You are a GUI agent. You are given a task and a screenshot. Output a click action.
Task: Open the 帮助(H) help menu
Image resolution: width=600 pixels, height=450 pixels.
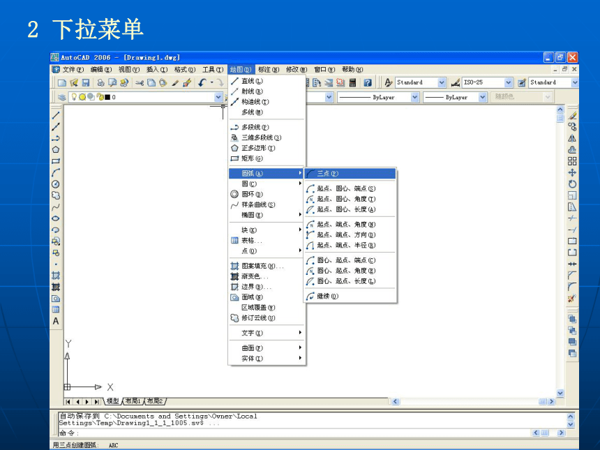click(352, 70)
